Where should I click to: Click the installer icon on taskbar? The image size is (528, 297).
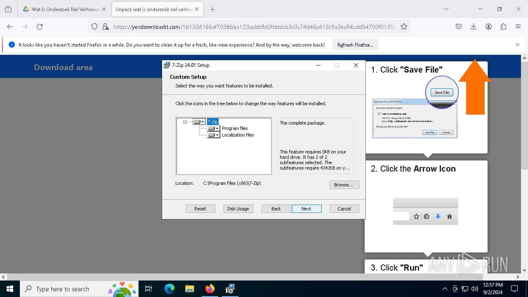tap(230, 289)
